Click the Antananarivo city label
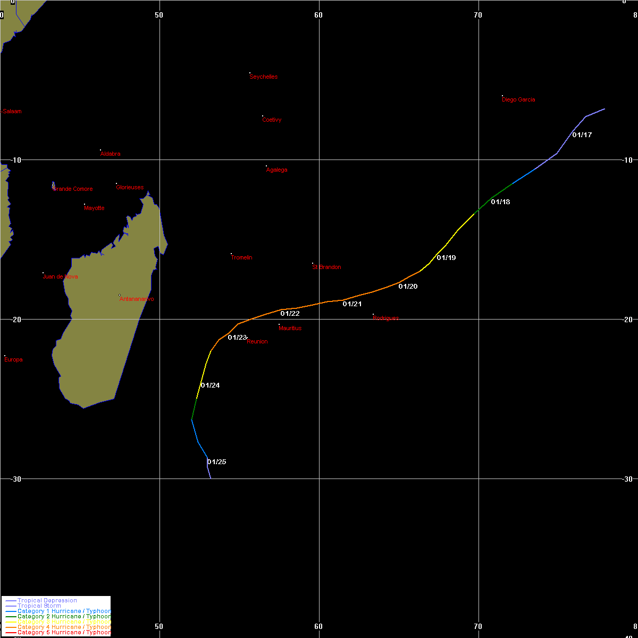The image size is (638, 638). (137, 299)
